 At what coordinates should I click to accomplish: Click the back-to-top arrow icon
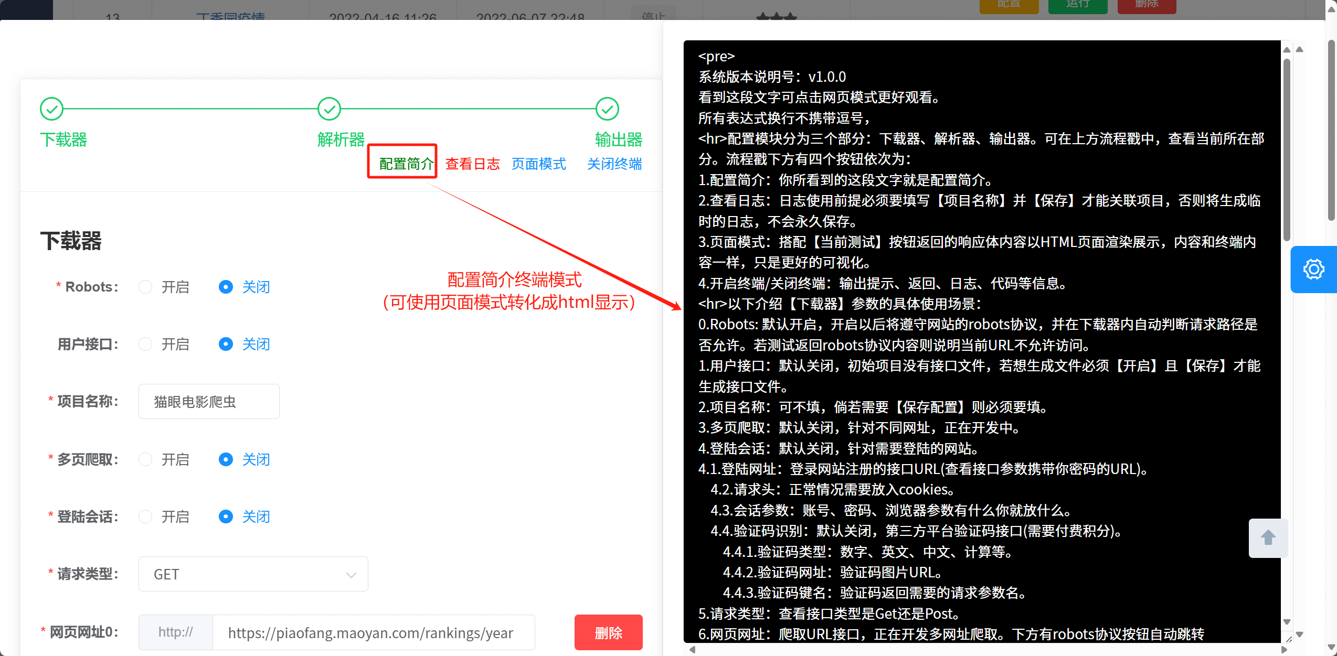click(x=1268, y=537)
